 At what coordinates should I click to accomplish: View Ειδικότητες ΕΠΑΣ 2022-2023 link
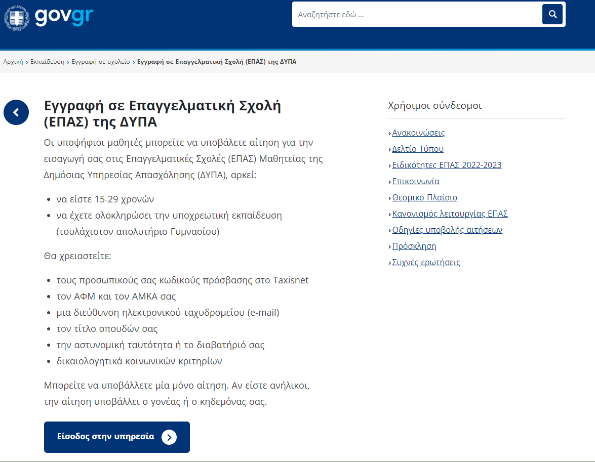(447, 165)
